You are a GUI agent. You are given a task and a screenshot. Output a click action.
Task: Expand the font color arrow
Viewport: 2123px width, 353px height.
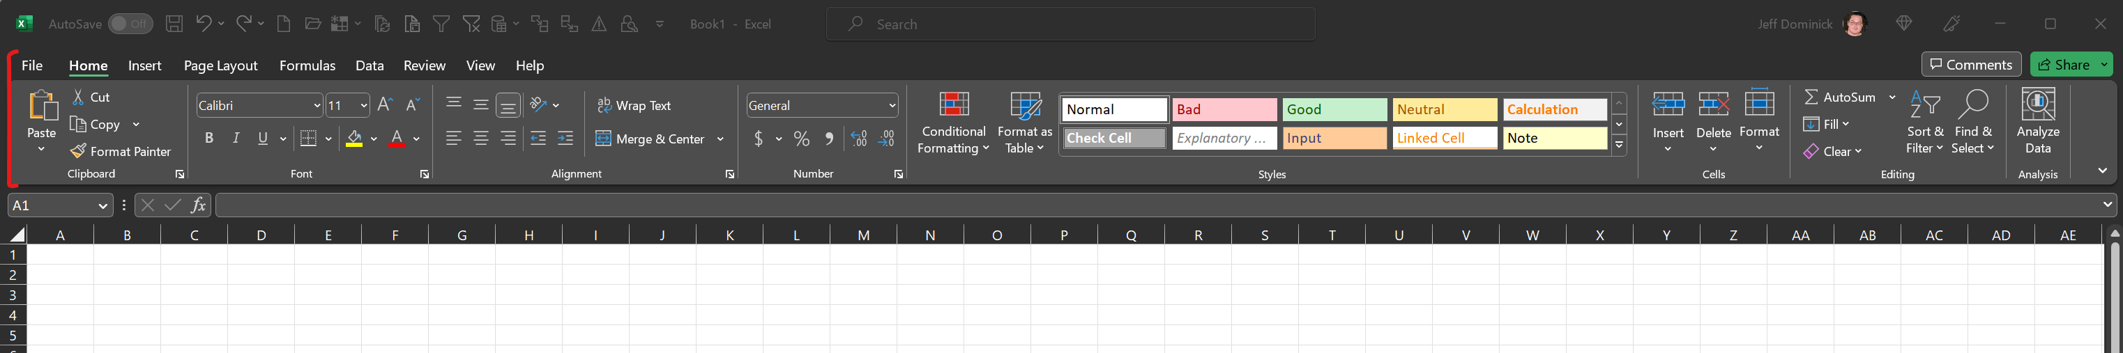[x=416, y=139]
